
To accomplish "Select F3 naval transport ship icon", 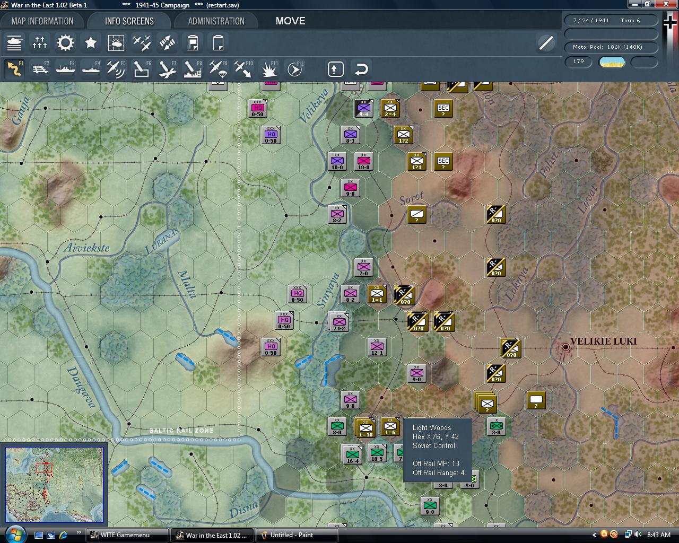I will [65, 69].
